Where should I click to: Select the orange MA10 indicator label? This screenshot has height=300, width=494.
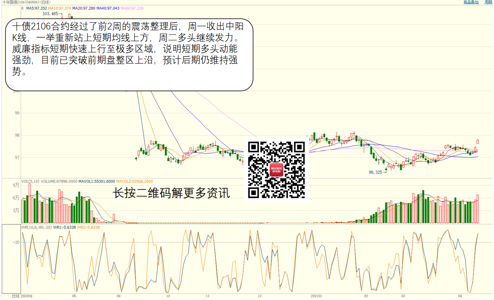point(60,8)
